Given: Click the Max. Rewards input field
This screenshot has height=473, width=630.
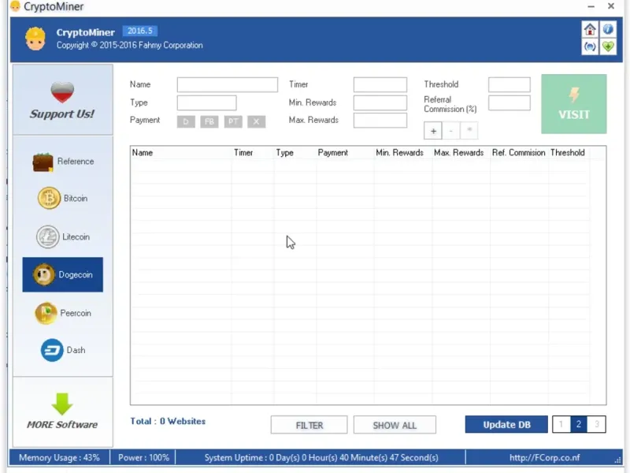Looking at the screenshot, I should pos(380,121).
